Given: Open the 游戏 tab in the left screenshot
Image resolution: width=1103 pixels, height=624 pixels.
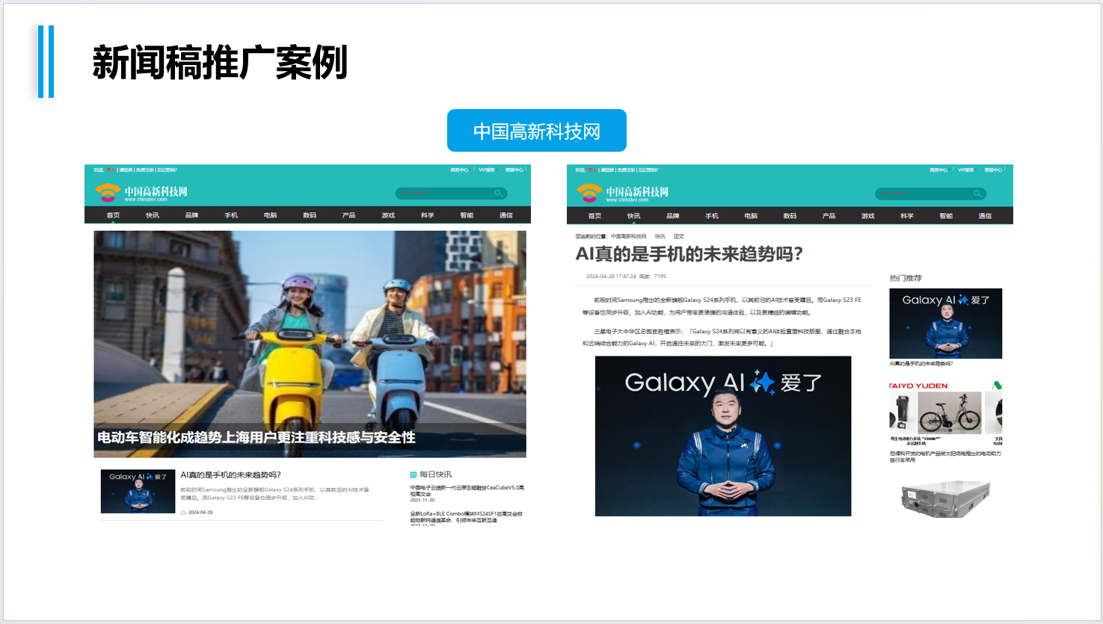Looking at the screenshot, I should [388, 215].
